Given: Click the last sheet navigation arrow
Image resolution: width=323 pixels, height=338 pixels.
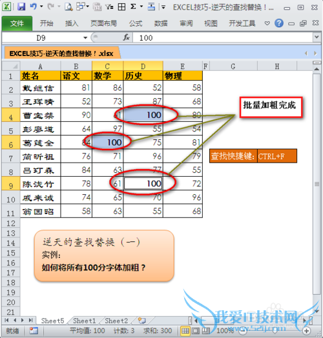Looking at the screenshot, I should (x=30, y=321).
